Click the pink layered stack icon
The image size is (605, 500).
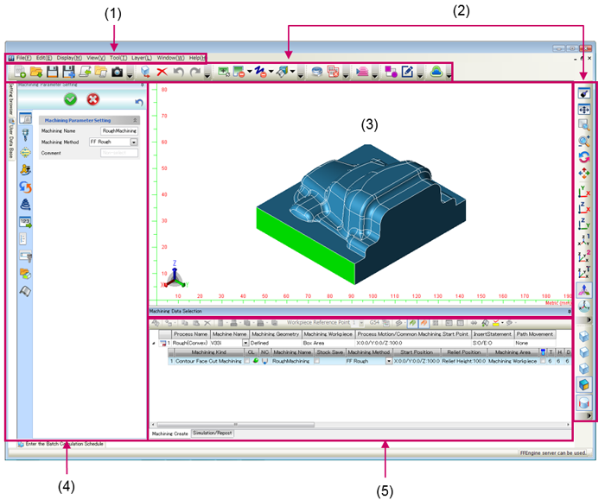coord(362,72)
